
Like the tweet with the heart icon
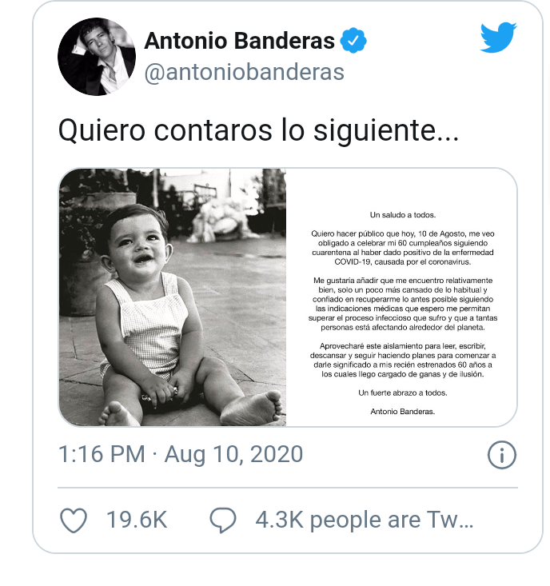point(74,520)
